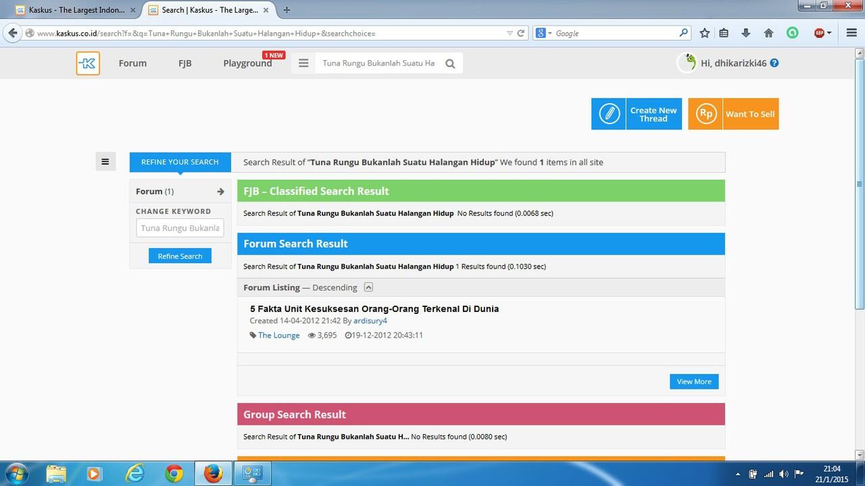Click the Kaskus logo icon
The height and width of the screenshot is (486, 865).
tap(88, 63)
